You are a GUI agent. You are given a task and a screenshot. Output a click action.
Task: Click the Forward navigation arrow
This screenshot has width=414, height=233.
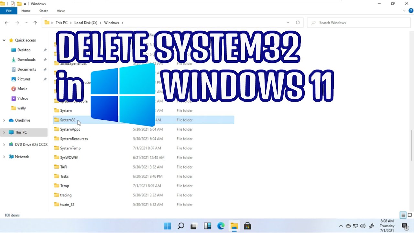17,23
